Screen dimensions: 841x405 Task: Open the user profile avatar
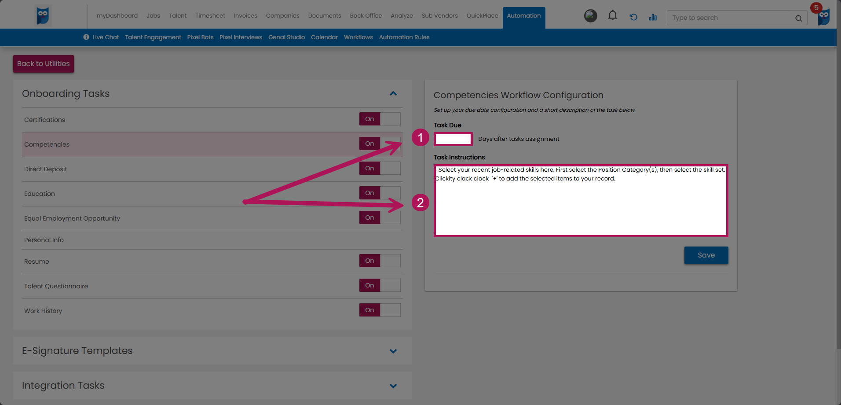(590, 16)
